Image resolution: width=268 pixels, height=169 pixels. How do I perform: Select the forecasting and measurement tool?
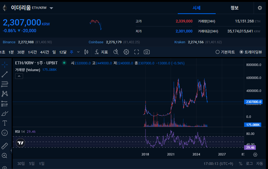click(x=5, y=104)
